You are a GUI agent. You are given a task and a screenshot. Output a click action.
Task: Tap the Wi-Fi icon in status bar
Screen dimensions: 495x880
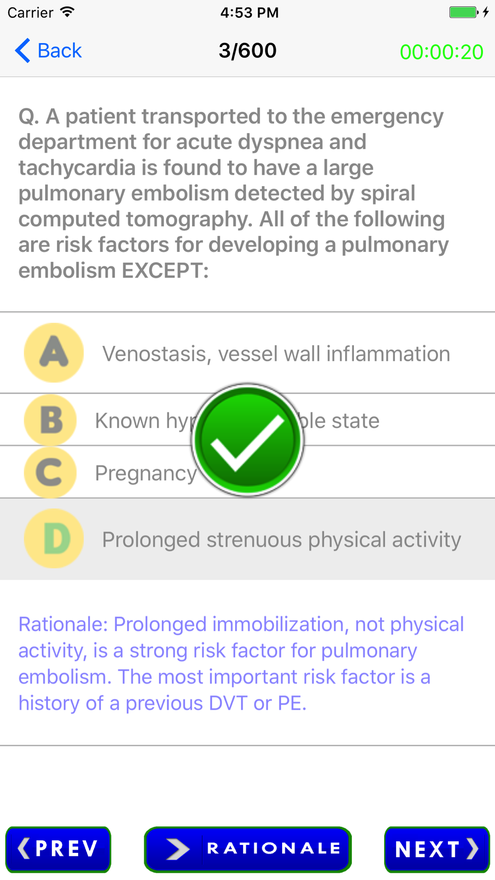point(67,12)
